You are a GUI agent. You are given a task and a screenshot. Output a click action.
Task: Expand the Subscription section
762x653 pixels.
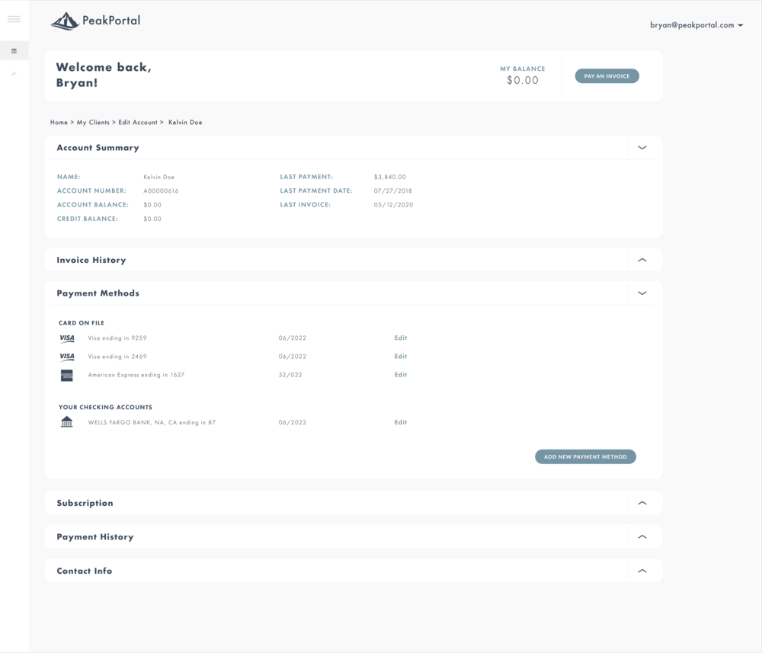click(642, 503)
